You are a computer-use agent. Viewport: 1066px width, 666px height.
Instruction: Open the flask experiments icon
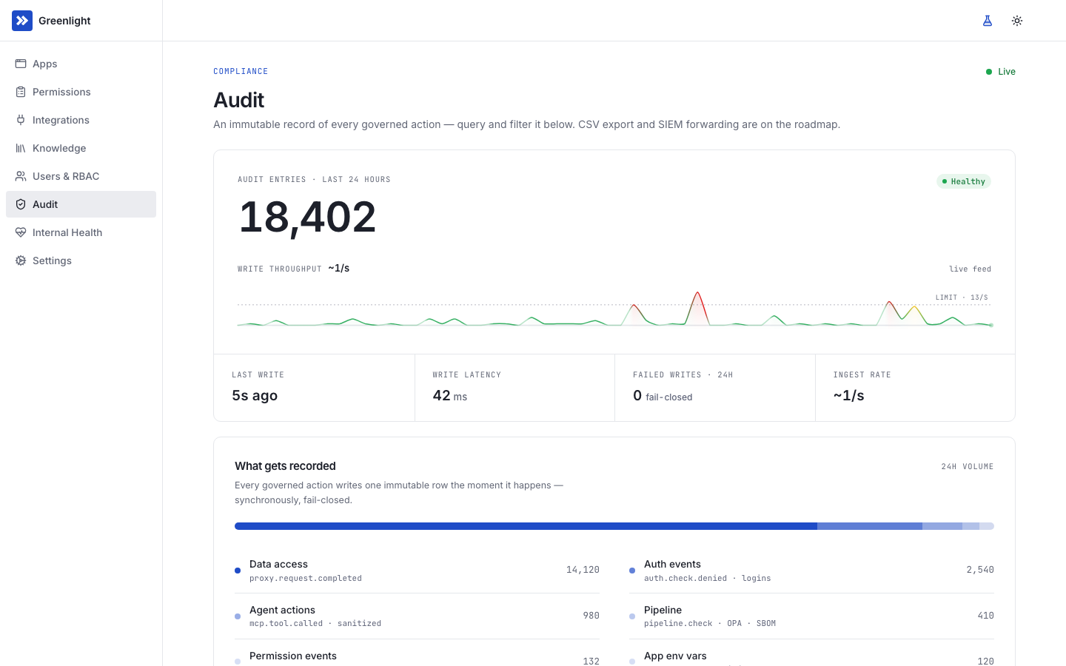click(988, 21)
